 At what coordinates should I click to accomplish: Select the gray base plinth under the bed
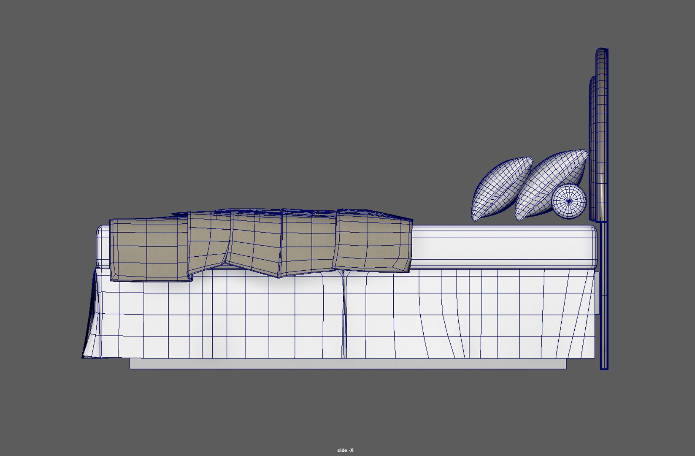(348, 364)
